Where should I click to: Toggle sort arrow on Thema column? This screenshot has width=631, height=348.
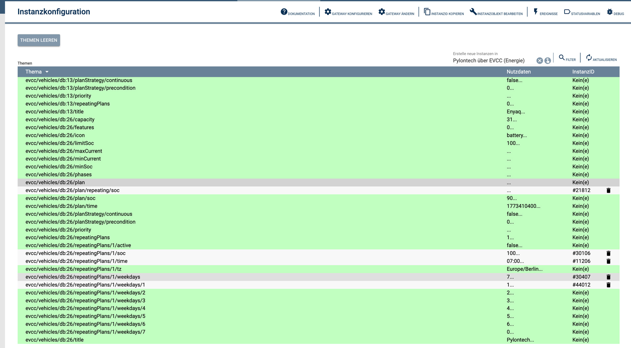coord(47,72)
